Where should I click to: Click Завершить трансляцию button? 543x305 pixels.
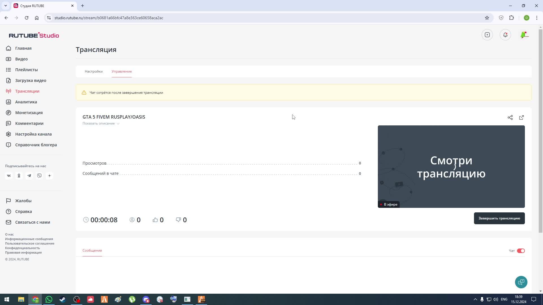(499, 218)
